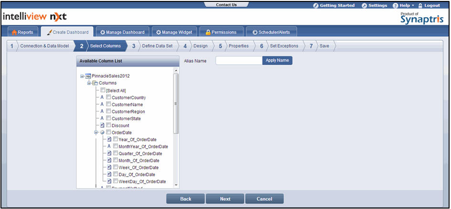
Task: Click the Synaptris logo
Action: click(422, 18)
